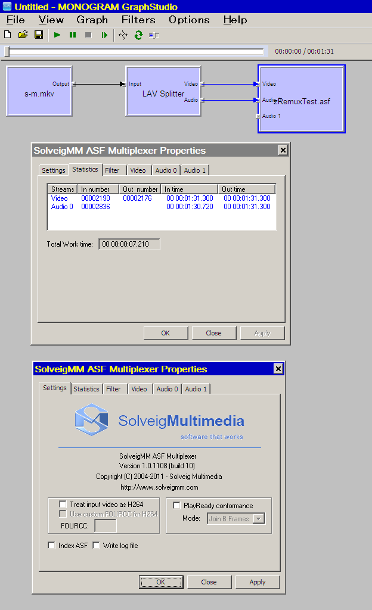Pause the graph with the Pause icon
The width and height of the screenshot is (372, 610).
[x=73, y=35]
